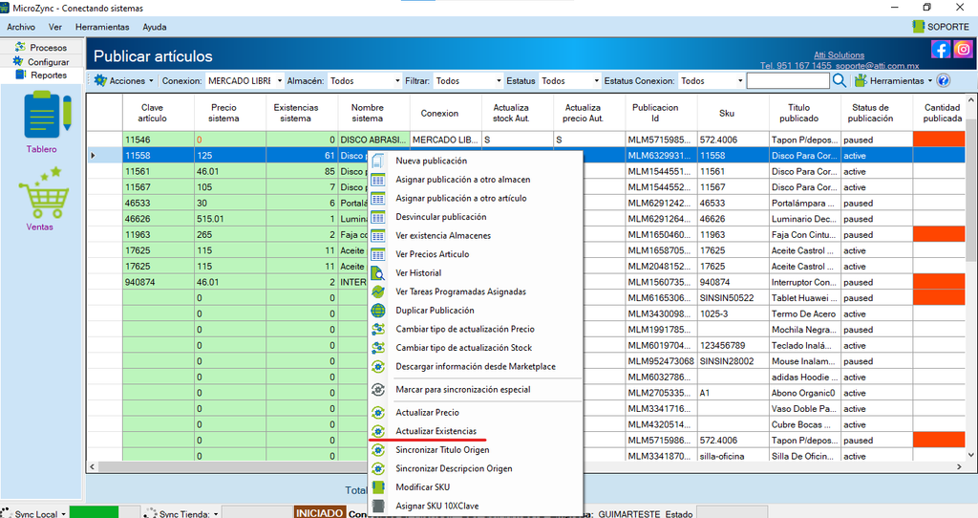Select the Sku cell 123456789
Image resolution: width=978 pixels, height=518 pixels.
pyautogui.click(x=733, y=346)
